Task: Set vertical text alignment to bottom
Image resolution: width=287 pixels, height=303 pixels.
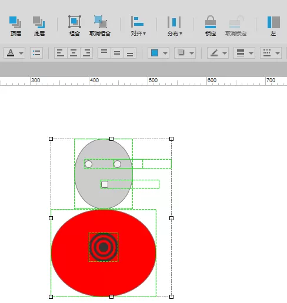Action: click(x=130, y=53)
